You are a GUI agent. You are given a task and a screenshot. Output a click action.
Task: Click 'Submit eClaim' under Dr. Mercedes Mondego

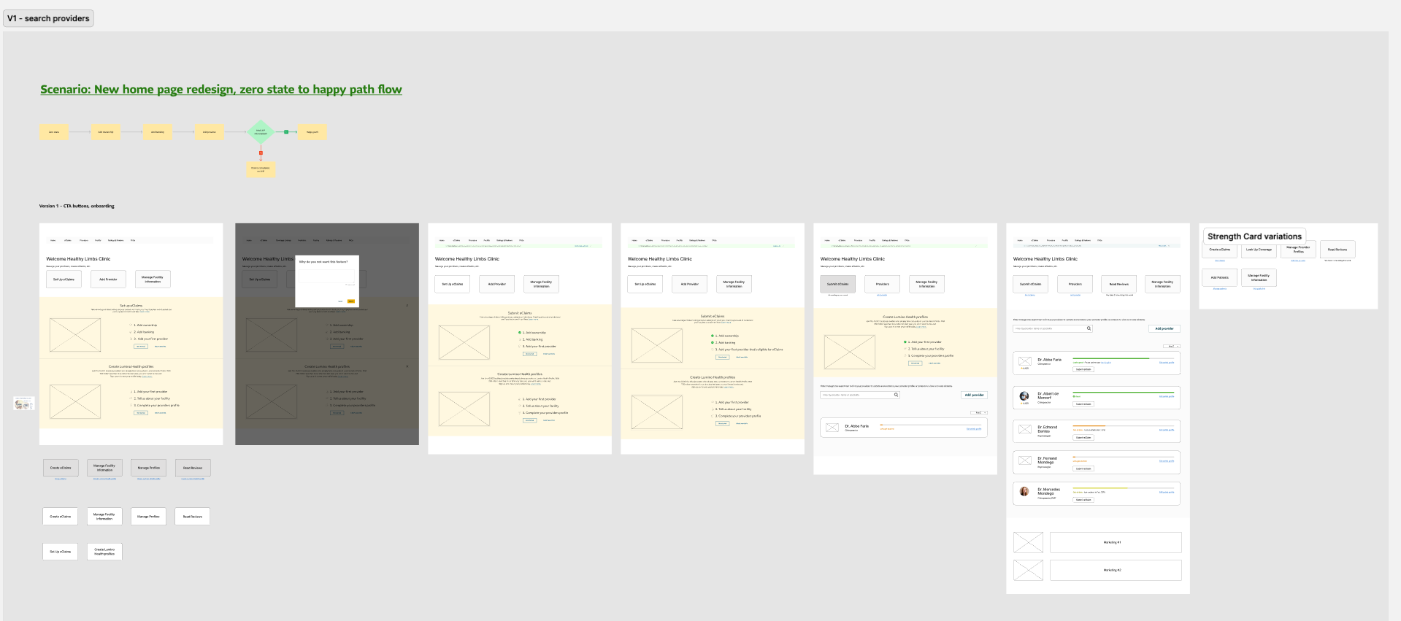[1083, 500]
